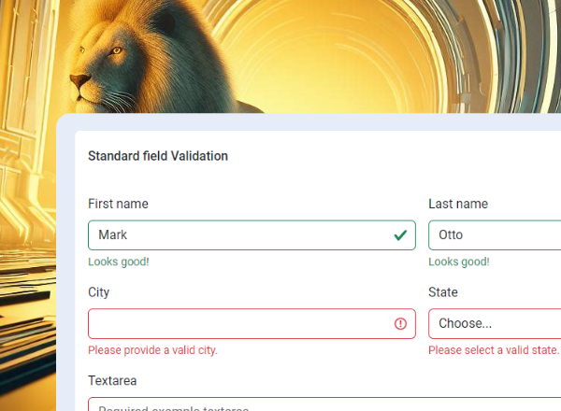561x411 pixels.
Task: Click the "City" field label
Action: point(98,292)
